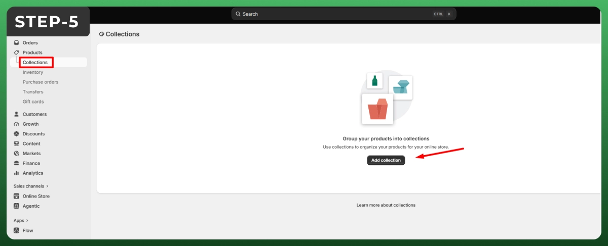Click the Finance bank icon
The image size is (608, 246).
coord(17,163)
